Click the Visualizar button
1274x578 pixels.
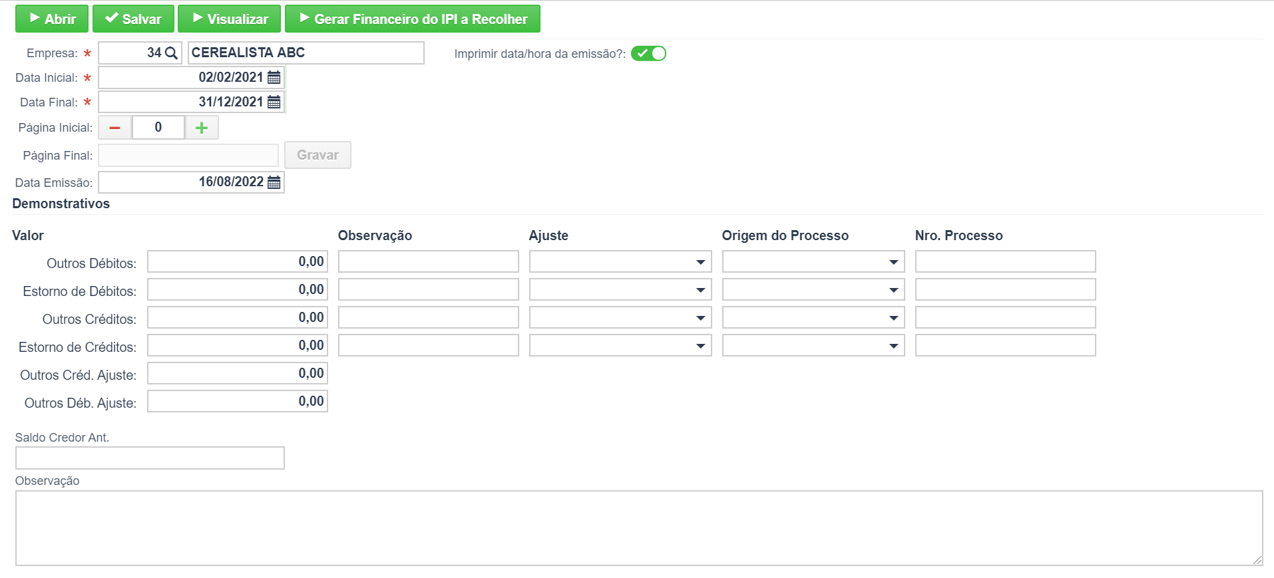click(229, 19)
